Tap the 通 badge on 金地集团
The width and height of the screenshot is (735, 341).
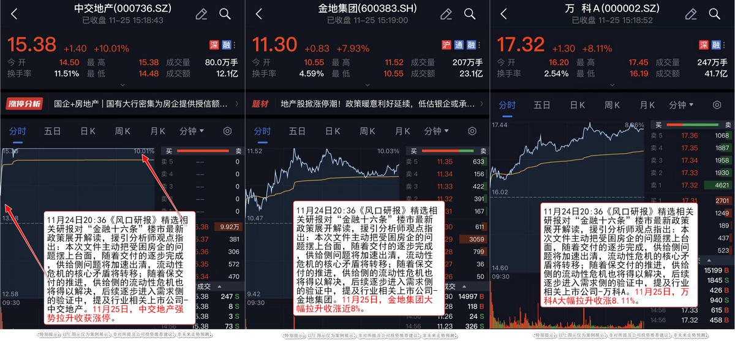click(458, 45)
